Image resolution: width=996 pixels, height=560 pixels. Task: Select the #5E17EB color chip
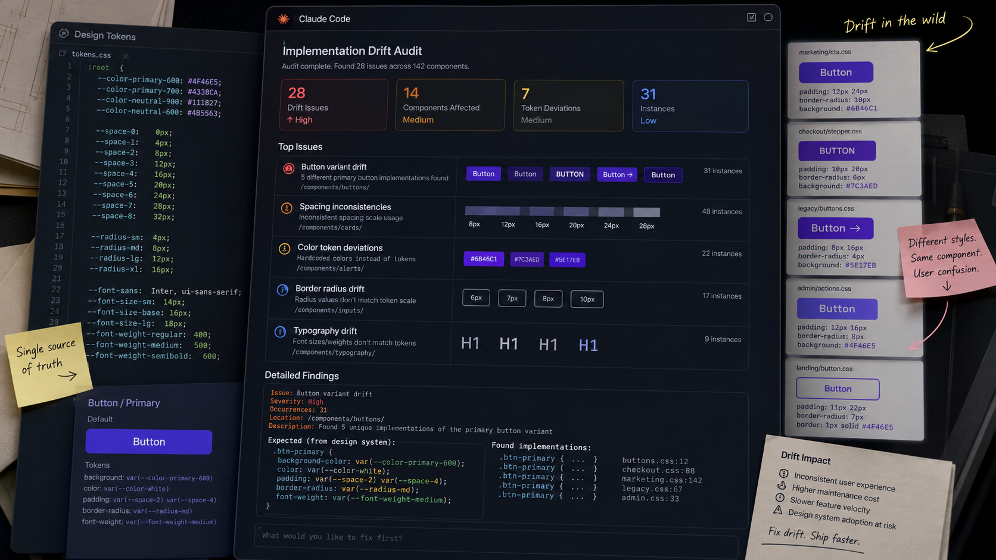click(567, 259)
